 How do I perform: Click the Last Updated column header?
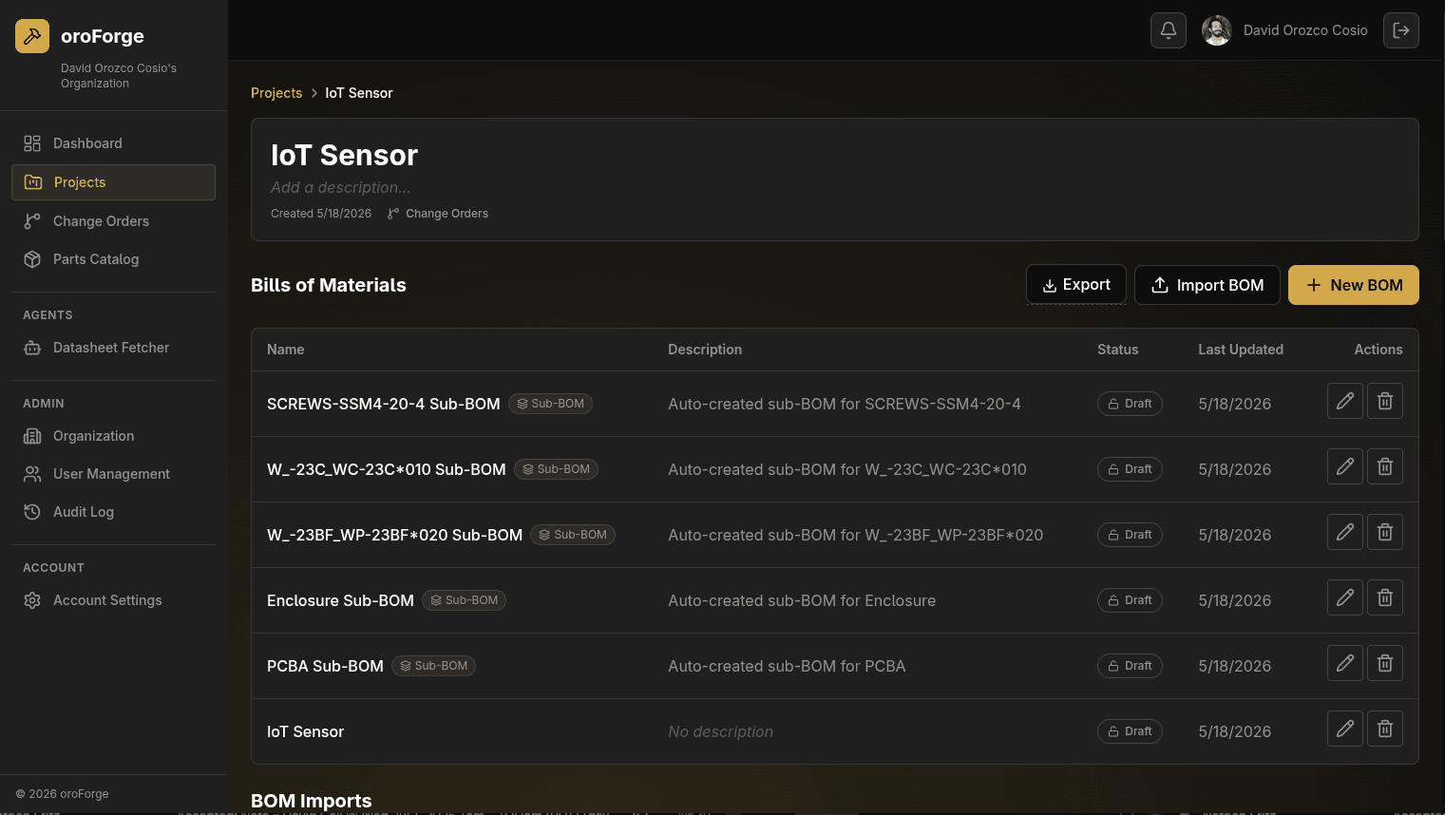pos(1241,350)
